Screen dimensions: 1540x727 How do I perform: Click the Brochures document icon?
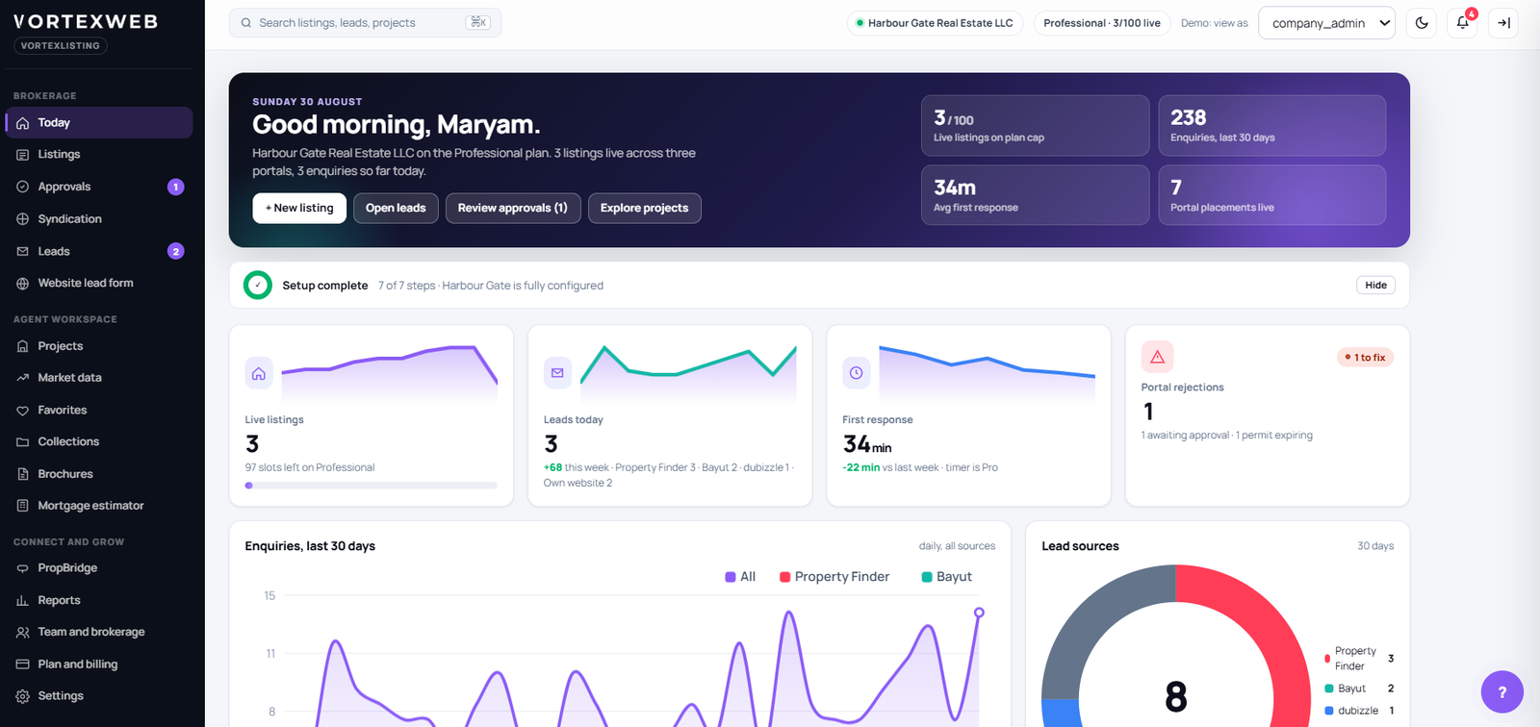[22, 474]
